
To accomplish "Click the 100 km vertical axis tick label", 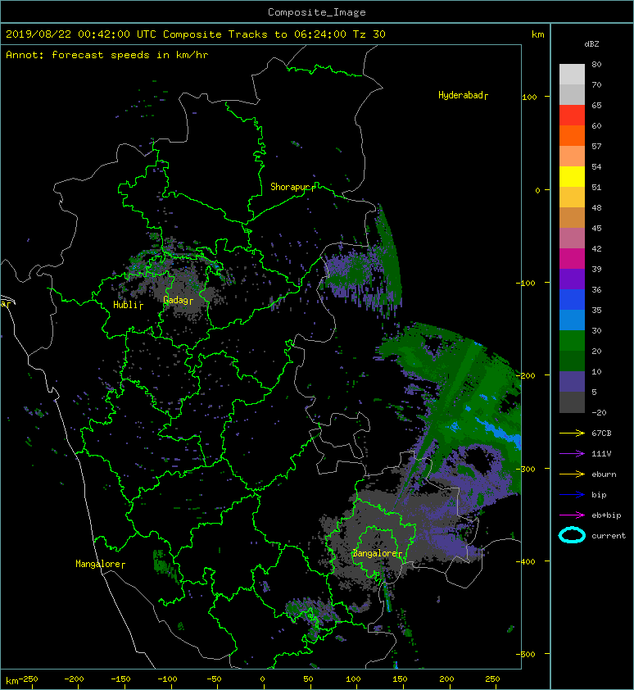I will (529, 98).
